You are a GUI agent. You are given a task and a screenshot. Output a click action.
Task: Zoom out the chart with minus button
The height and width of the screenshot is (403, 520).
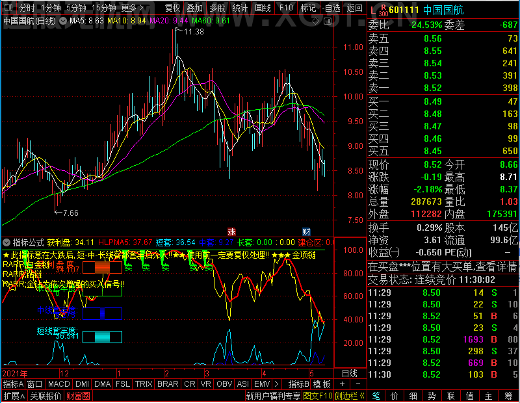(x=358, y=384)
